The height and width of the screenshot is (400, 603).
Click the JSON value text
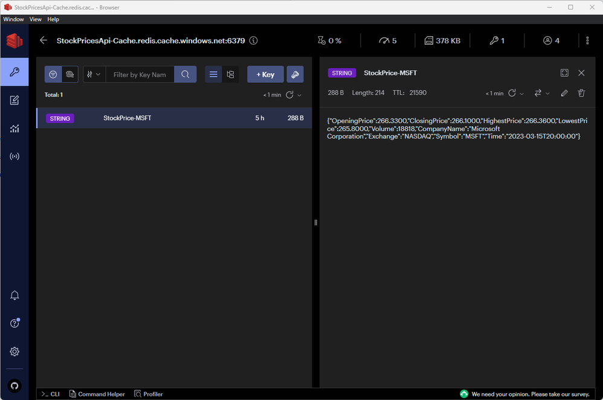click(457, 129)
